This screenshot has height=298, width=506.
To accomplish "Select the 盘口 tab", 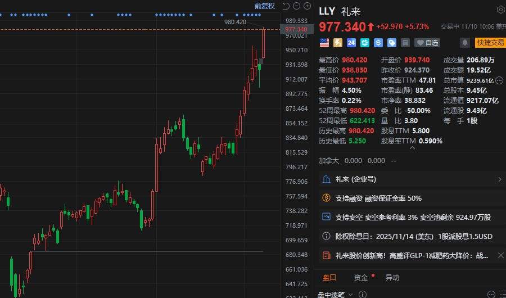I will coord(329,277).
